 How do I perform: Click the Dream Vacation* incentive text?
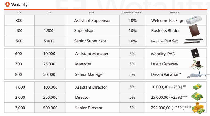(x=166, y=74)
